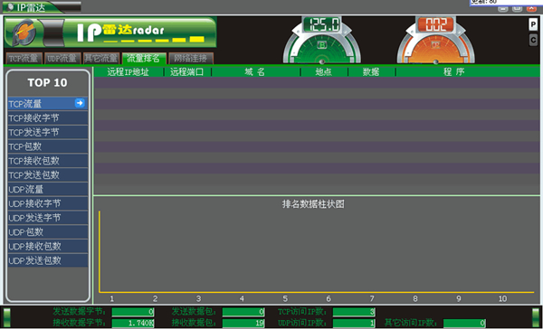
Task: Choose TCP发送字节 ranking
Action: tap(48, 132)
